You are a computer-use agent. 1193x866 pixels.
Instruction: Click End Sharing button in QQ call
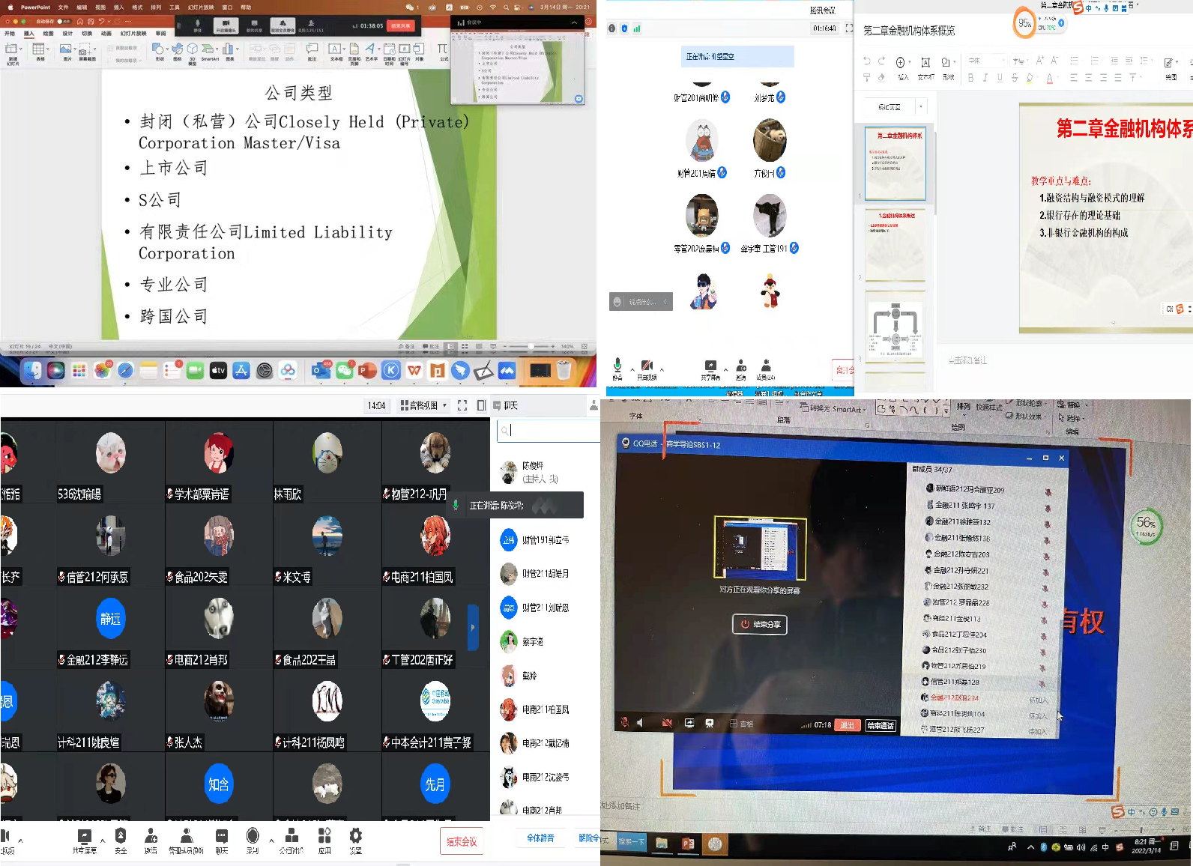760,624
